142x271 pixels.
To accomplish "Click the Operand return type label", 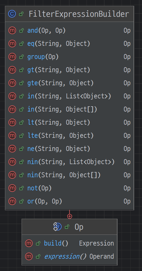I will (102, 256).
